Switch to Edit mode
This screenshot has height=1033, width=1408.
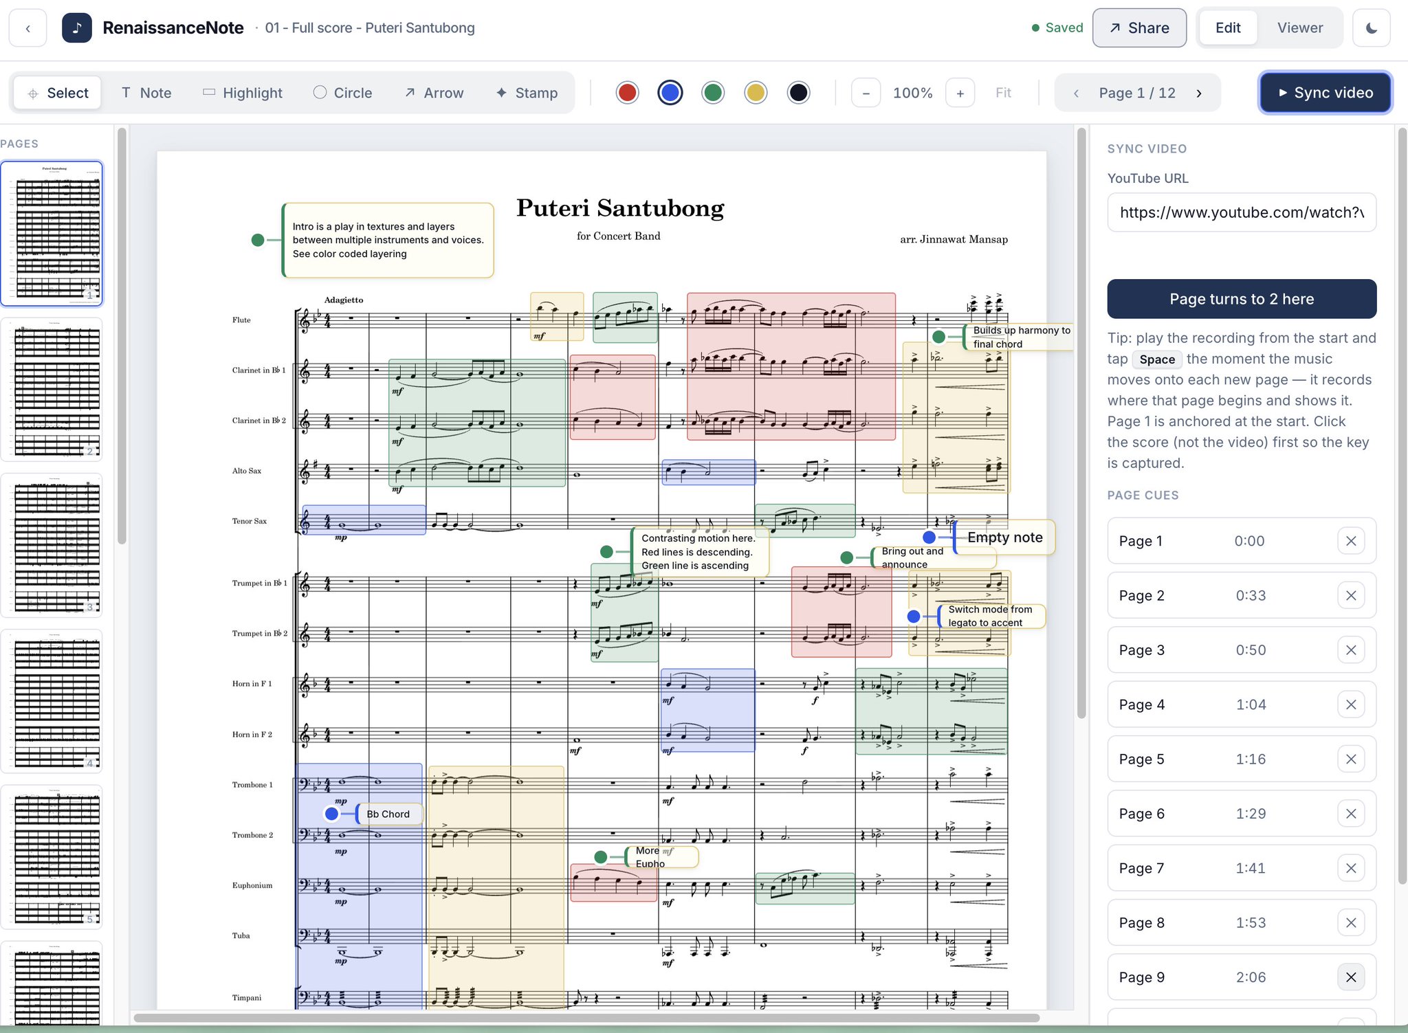click(x=1228, y=28)
